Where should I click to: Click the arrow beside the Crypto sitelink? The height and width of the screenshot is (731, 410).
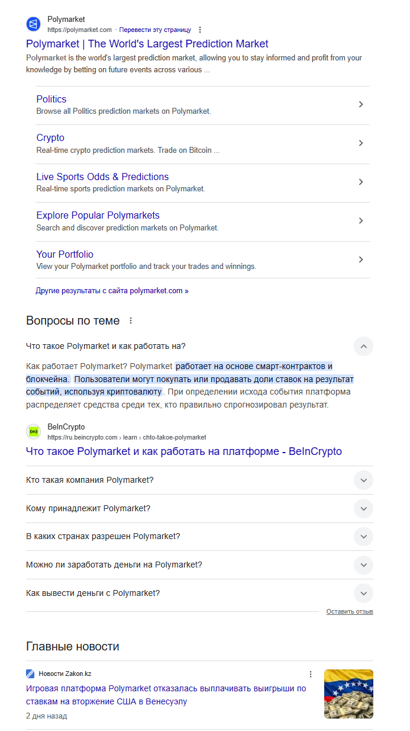click(361, 143)
